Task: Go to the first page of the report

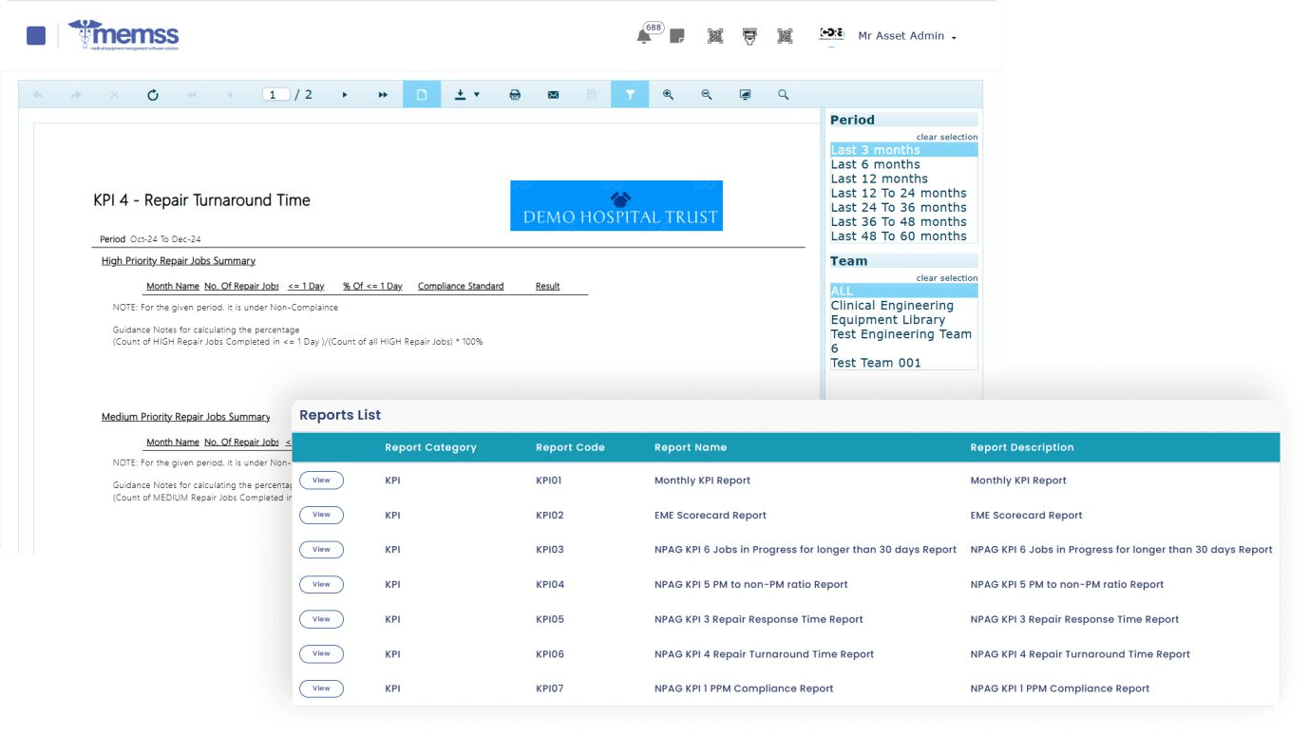Action: (x=192, y=95)
